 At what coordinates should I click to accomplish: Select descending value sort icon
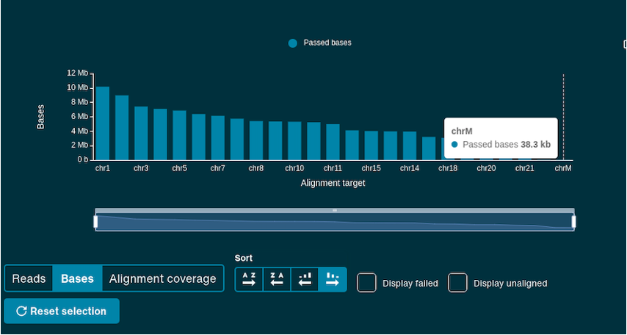coord(333,279)
